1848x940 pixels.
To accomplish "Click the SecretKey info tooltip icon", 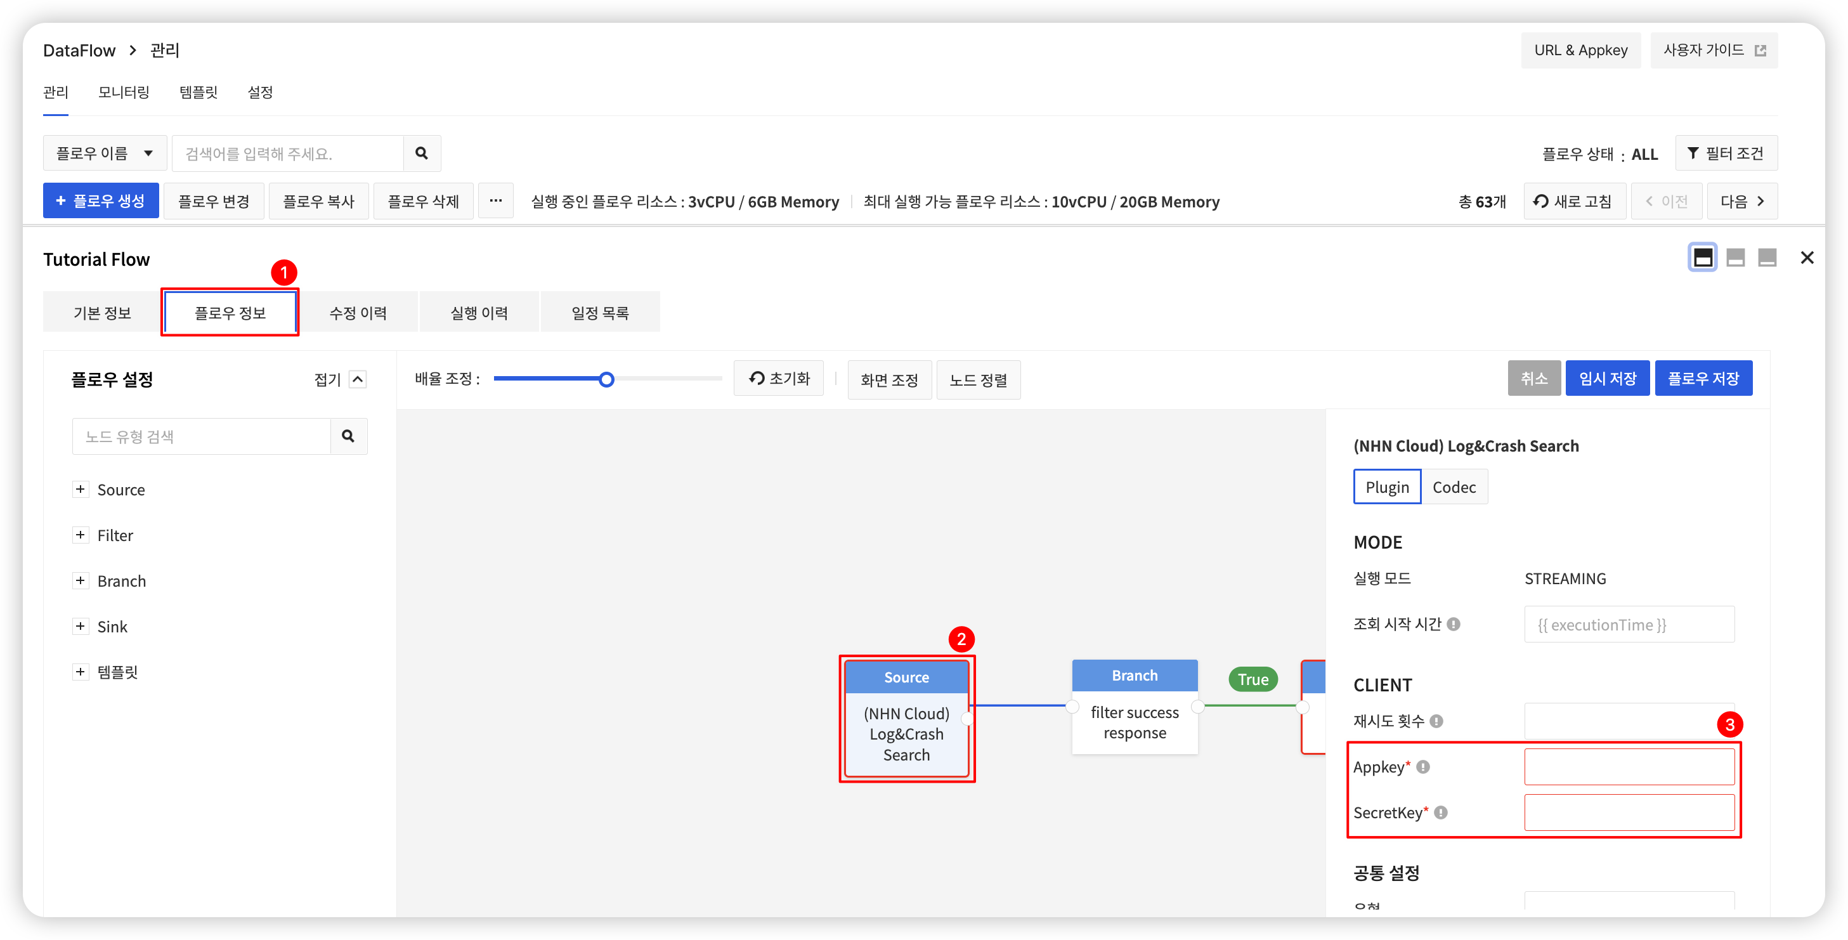I will 1441,813.
